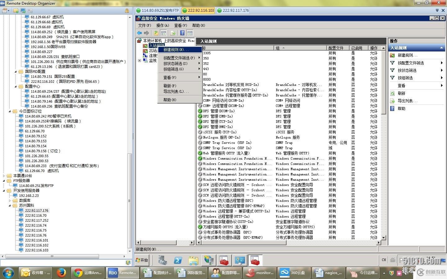Click 帮助 icon in the actions pane
447x279 pixels.
[392, 108]
